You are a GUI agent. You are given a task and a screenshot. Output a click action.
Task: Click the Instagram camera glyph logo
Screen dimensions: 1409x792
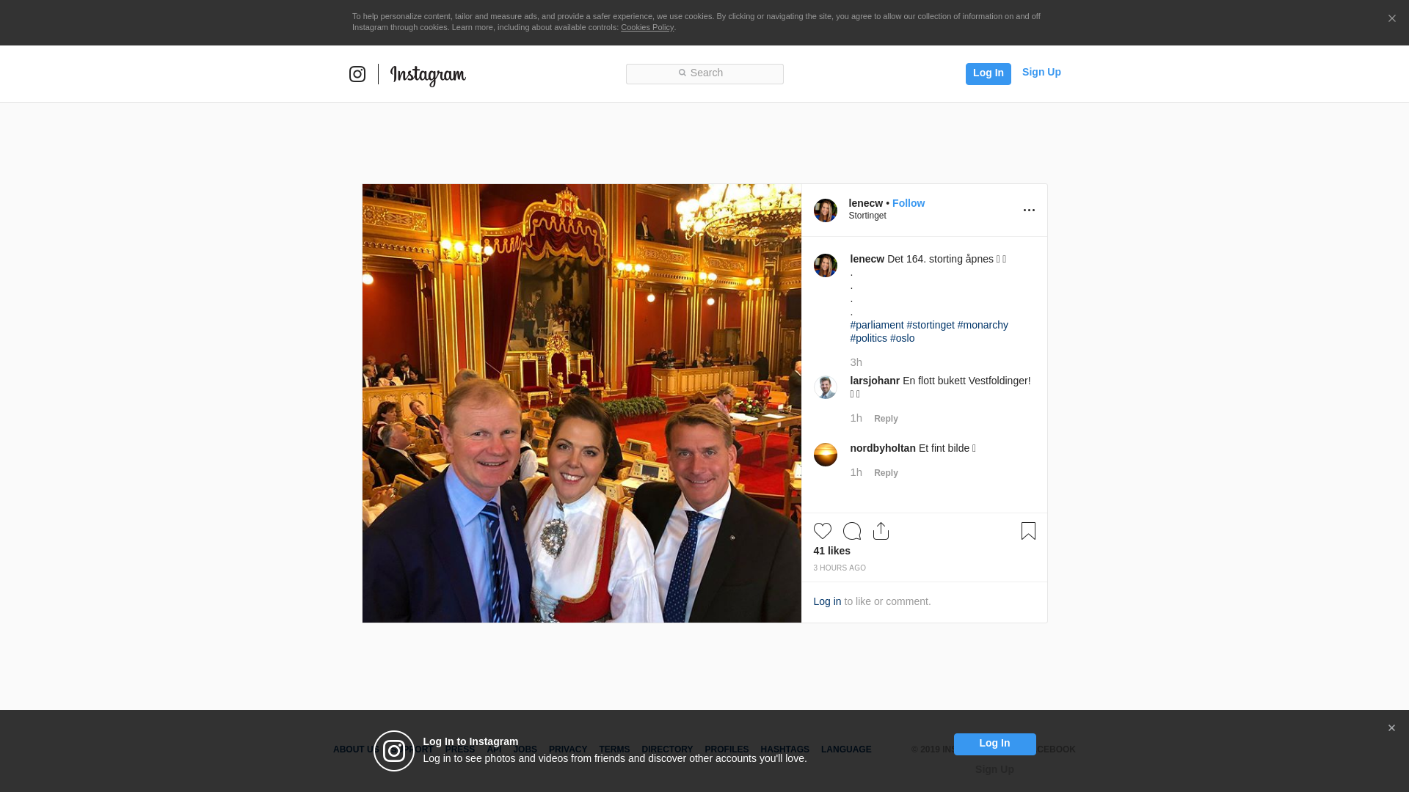357,74
